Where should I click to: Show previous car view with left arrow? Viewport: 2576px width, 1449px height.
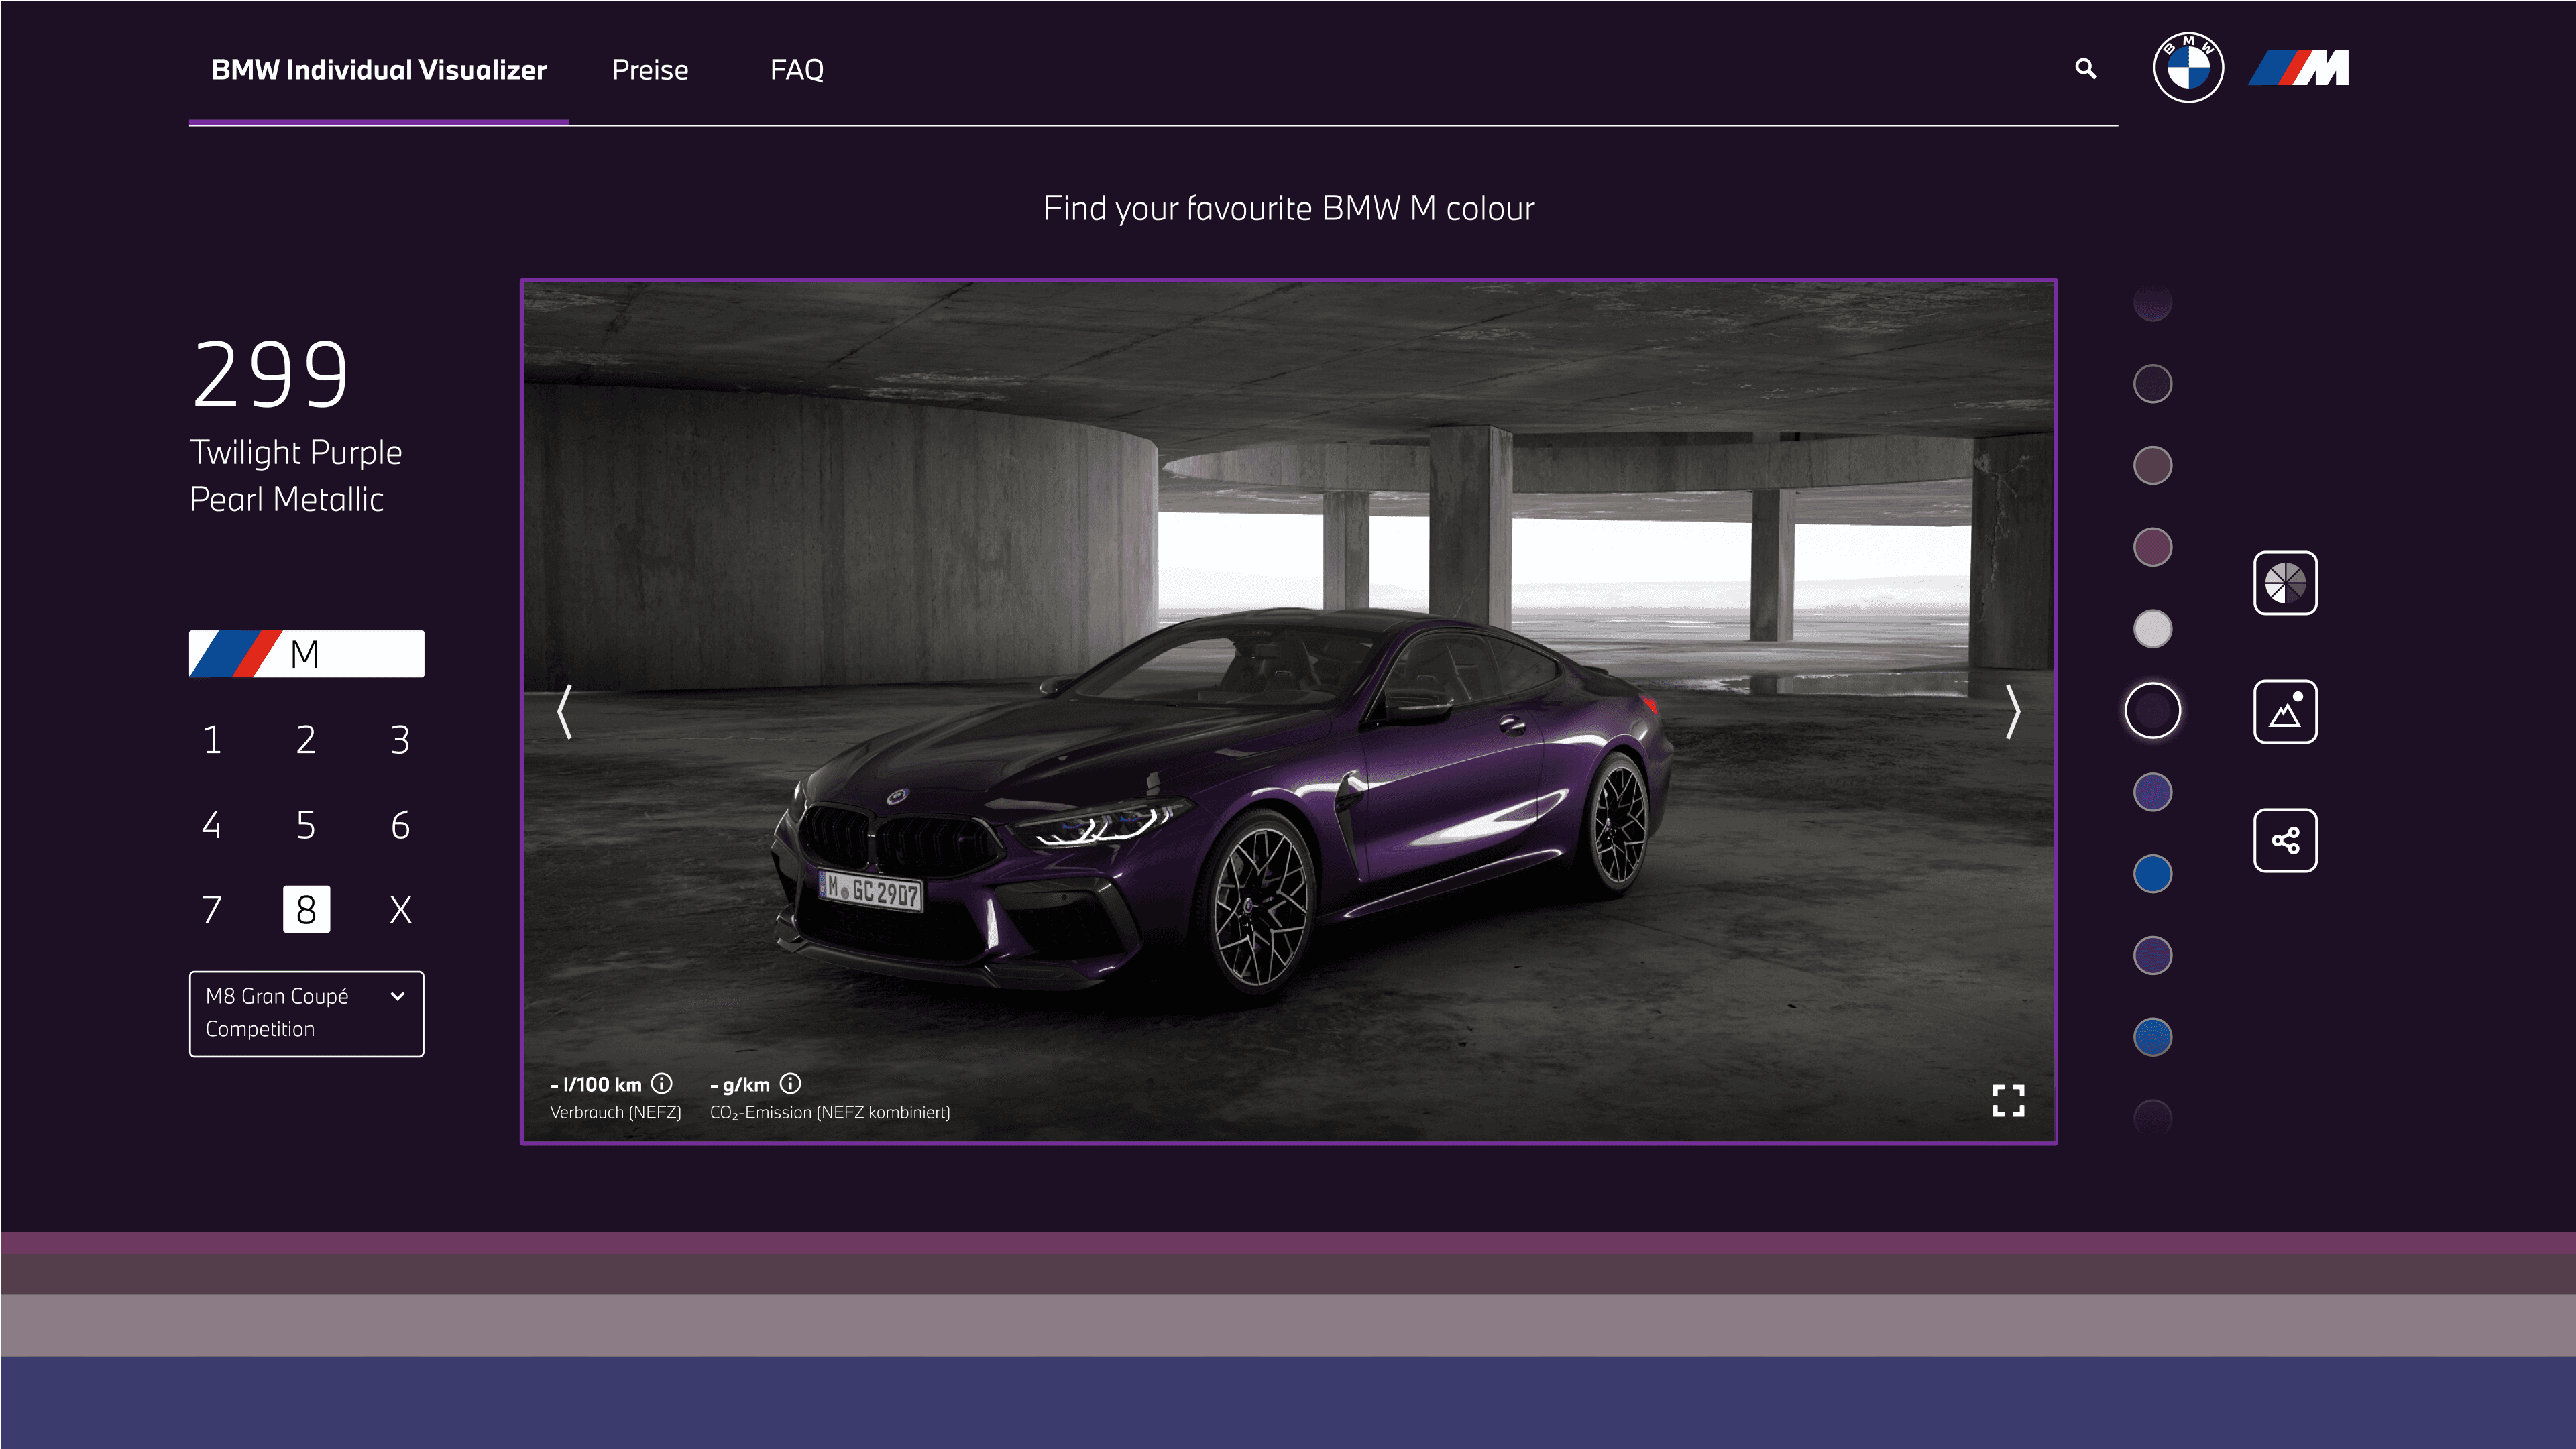coord(565,712)
